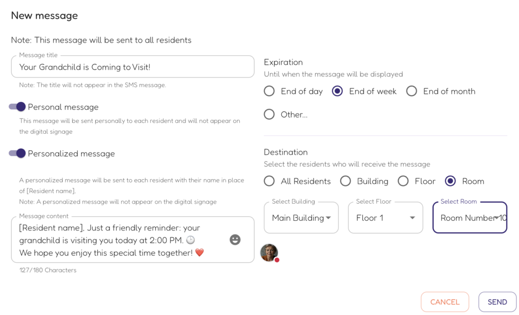The width and height of the screenshot is (519, 315).
Task: Click the resident avatar photo thumbnail
Action: [x=269, y=253]
